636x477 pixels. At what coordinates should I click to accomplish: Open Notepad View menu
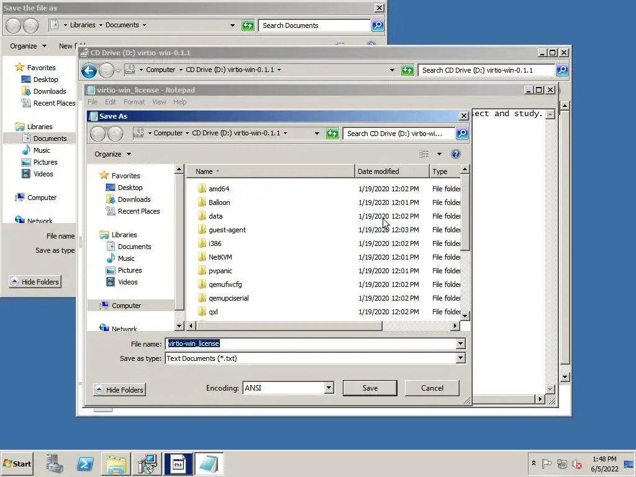point(159,102)
